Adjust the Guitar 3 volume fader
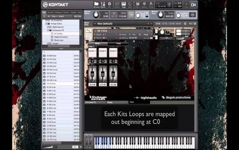This screenshot has height=150, width=239. tap(113, 74)
